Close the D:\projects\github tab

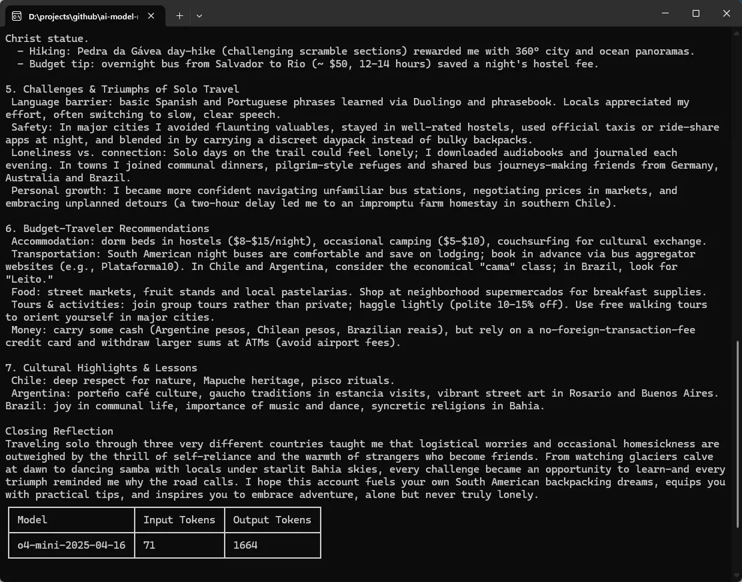click(152, 15)
